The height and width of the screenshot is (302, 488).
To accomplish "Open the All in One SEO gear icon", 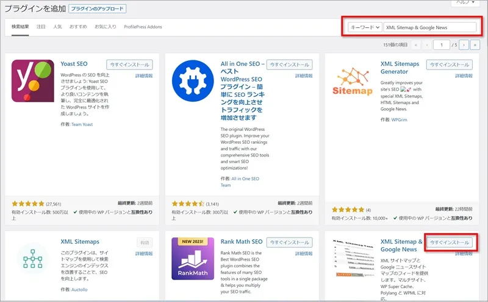I will pyautogui.click(x=193, y=81).
